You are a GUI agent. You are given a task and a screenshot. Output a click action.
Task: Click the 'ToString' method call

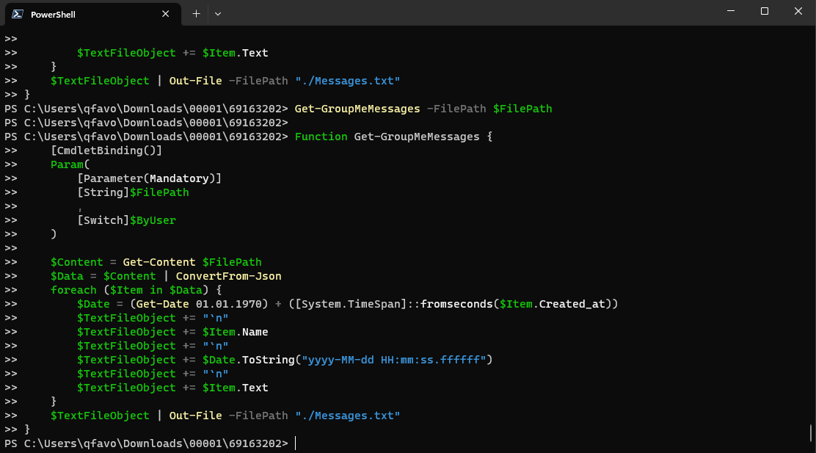click(269, 360)
